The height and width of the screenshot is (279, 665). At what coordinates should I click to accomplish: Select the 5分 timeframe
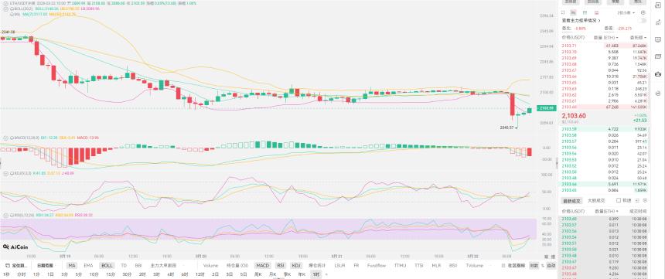coord(78,274)
